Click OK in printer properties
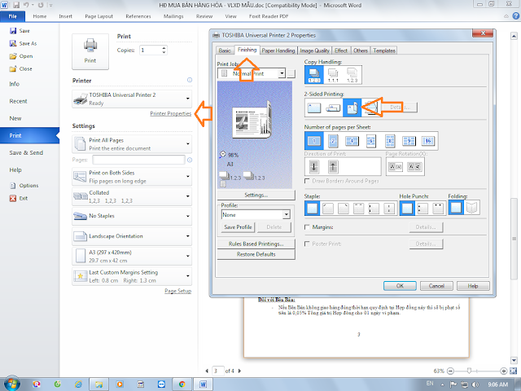The height and width of the screenshot is (391, 521). click(400, 286)
